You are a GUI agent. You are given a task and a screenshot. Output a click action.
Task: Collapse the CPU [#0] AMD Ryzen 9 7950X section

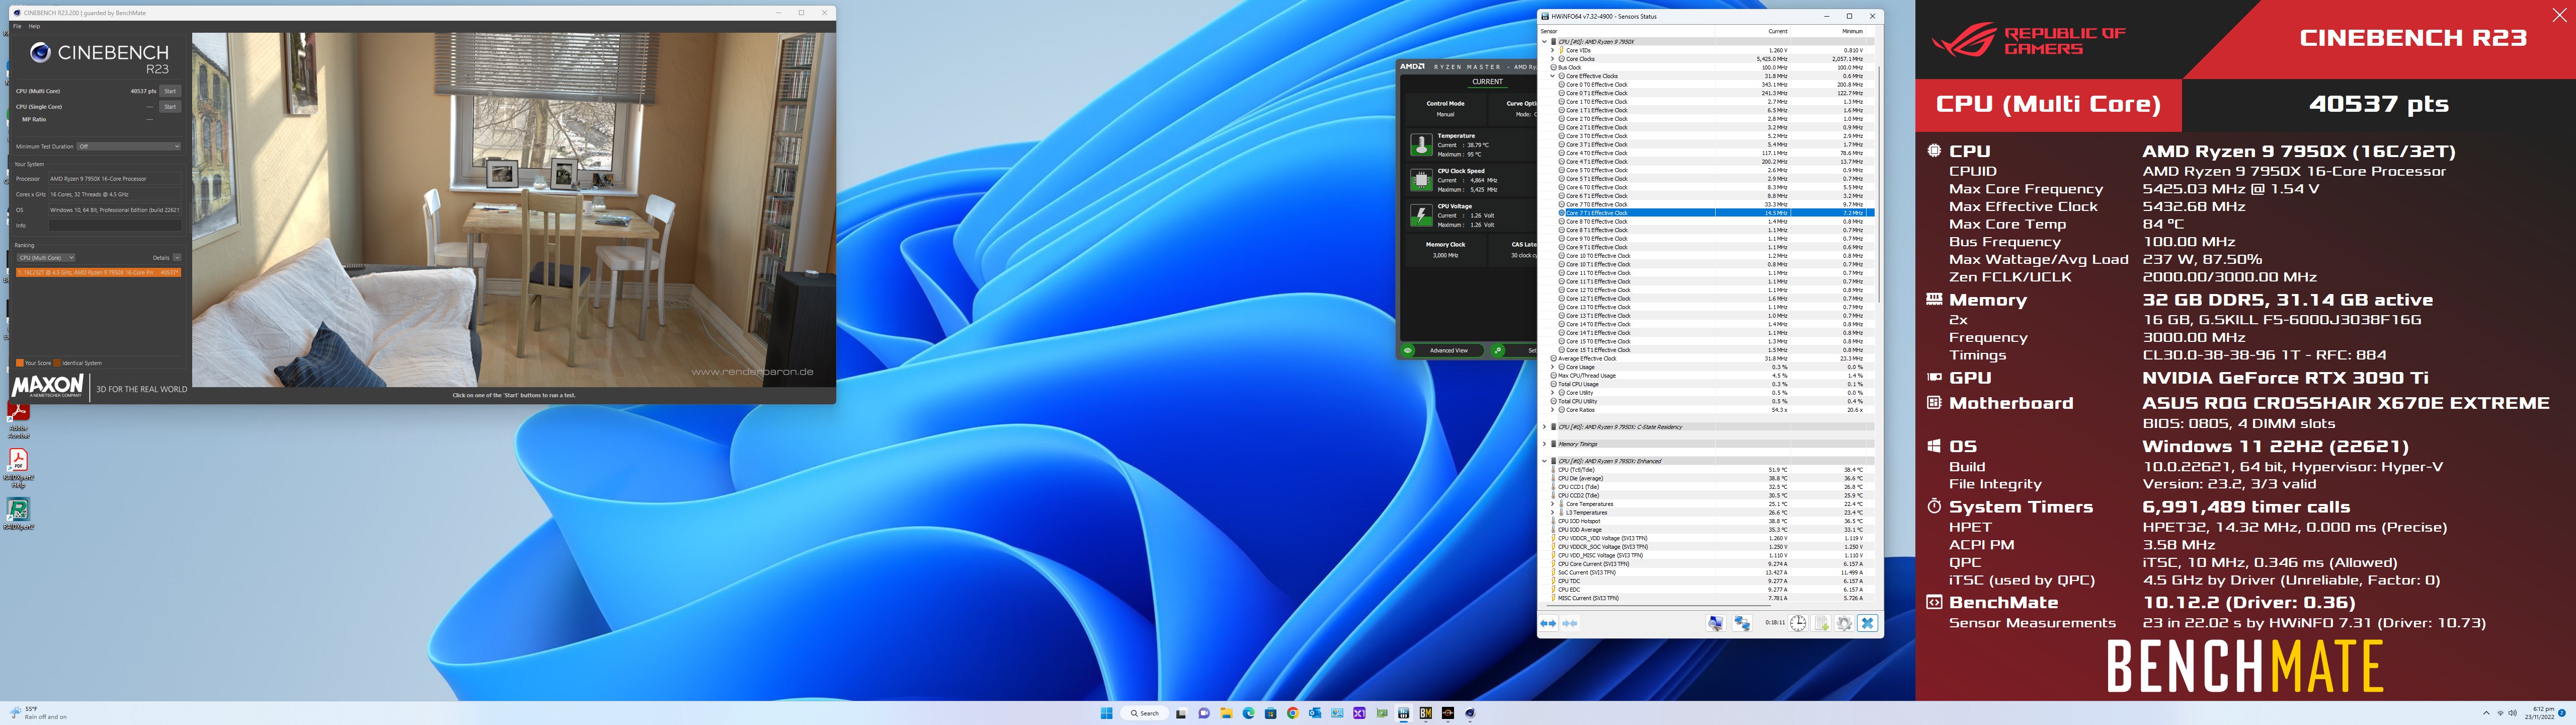coord(1544,42)
